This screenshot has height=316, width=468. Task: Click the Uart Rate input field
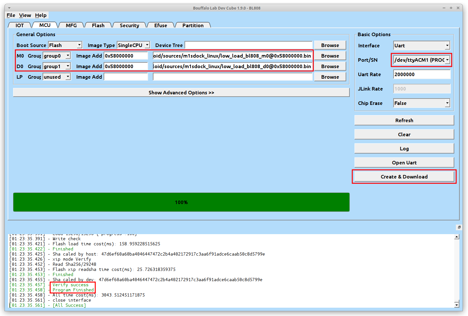pos(422,74)
